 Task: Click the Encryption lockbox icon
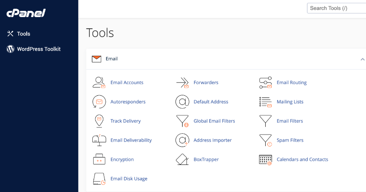click(99, 160)
